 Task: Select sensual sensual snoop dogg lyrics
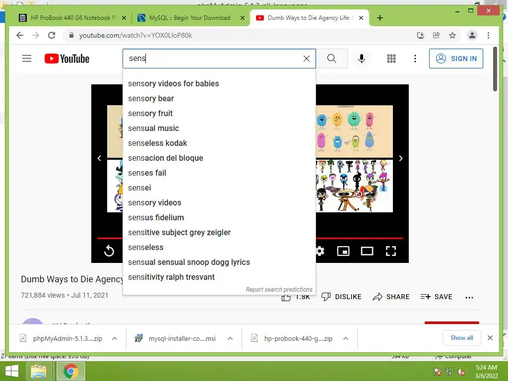point(219,262)
